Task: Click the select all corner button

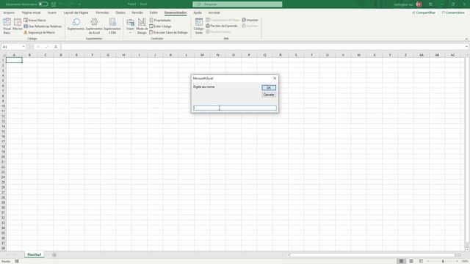Action: 3,55
